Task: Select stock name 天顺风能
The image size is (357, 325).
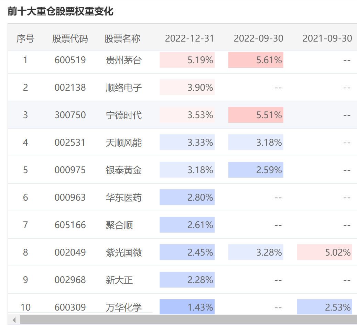Action: 123,143
